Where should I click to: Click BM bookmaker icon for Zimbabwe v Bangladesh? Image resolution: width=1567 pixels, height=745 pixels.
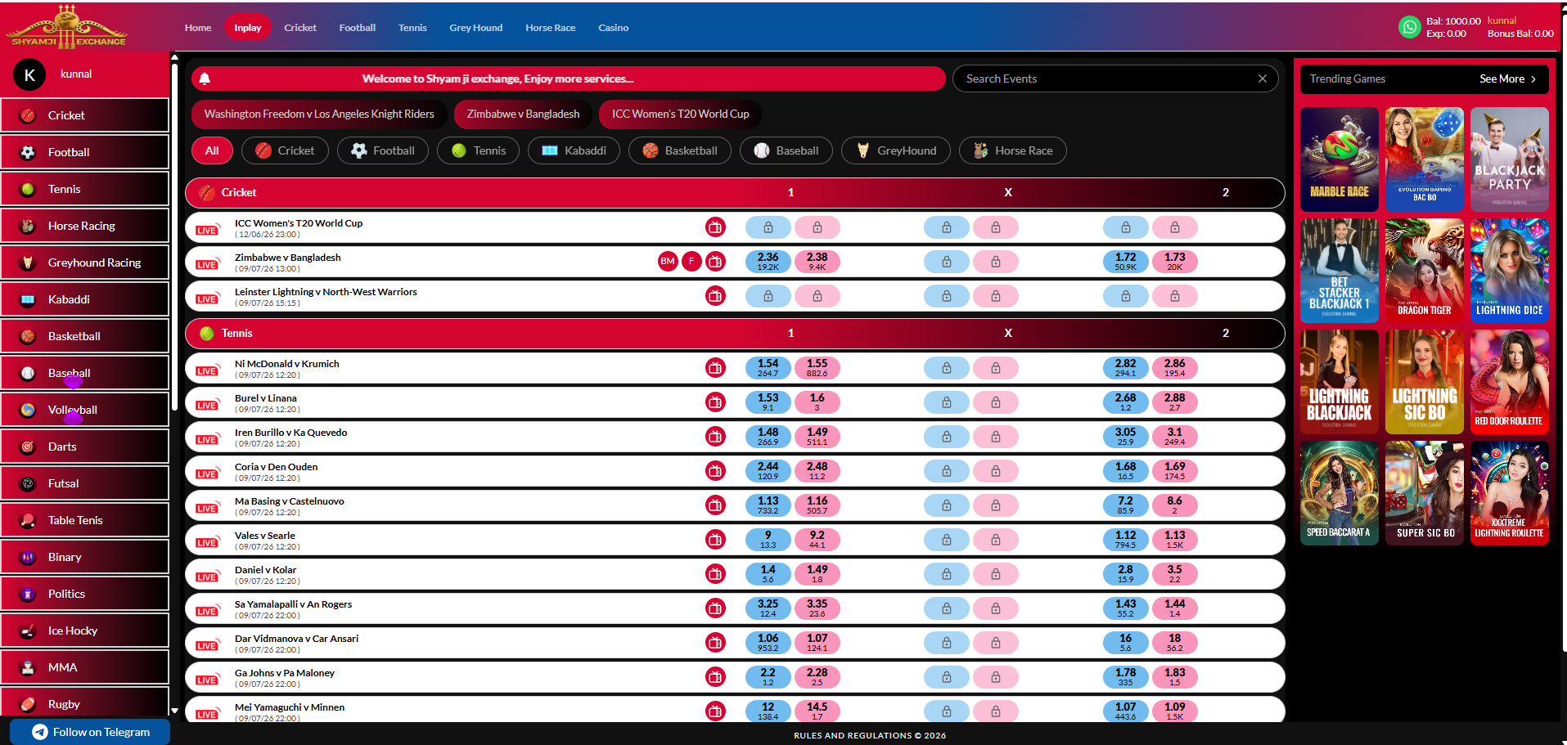pyautogui.click(x=668, y=262)
